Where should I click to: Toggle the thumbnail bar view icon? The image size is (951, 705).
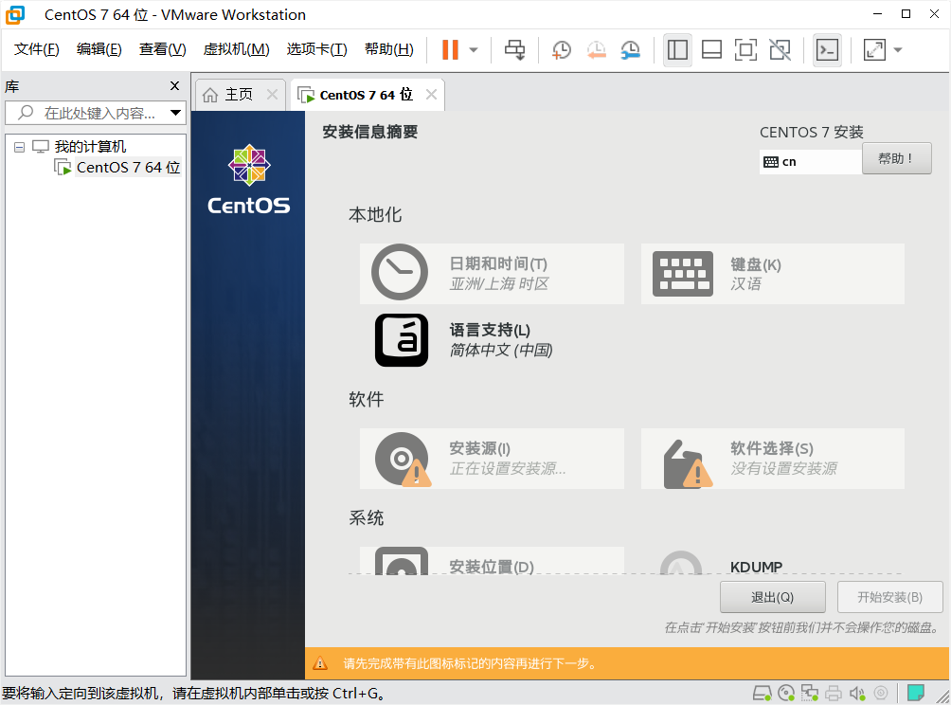pos(711,50)
